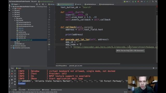Image resolution: width=166 pixels, height=93 pixels.
Task: Stop the running process in Run panel
Action: [x=12, y=74]
